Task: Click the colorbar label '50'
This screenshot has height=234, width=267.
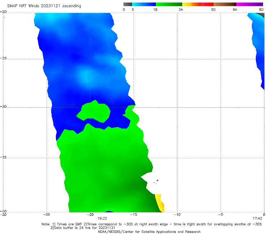Action: (x=213, y=9)
